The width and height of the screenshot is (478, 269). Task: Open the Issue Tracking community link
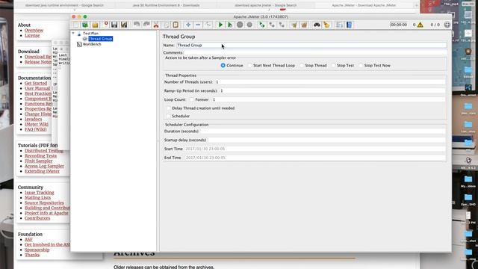coord(40,193)
